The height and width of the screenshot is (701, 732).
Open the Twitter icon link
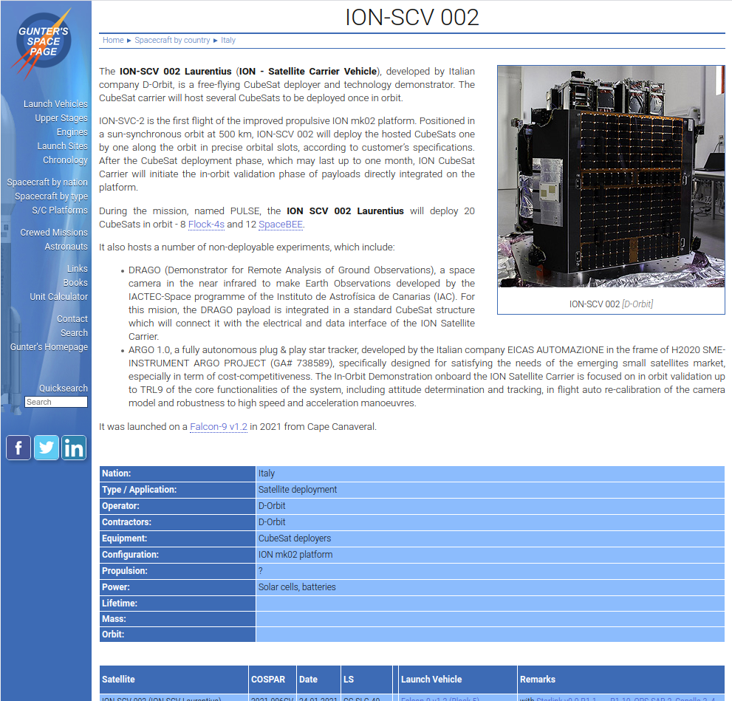pyautogui.click(x=47, y=448)
